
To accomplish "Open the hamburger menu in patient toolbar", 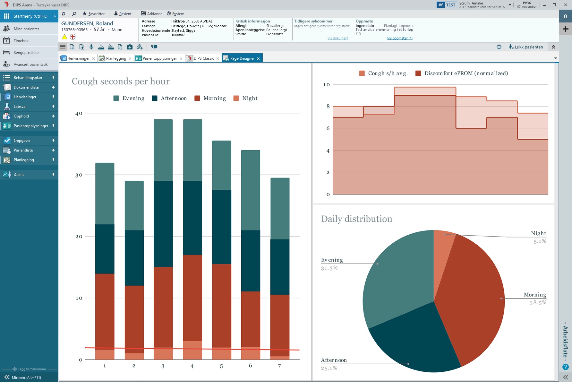I will (x=63, y=47).
